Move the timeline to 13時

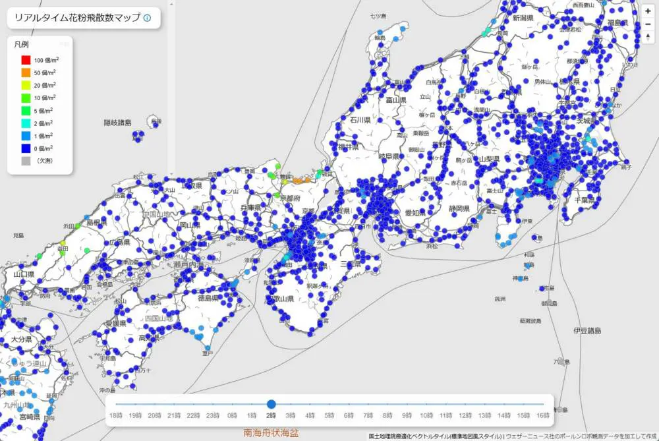[484, 415]
